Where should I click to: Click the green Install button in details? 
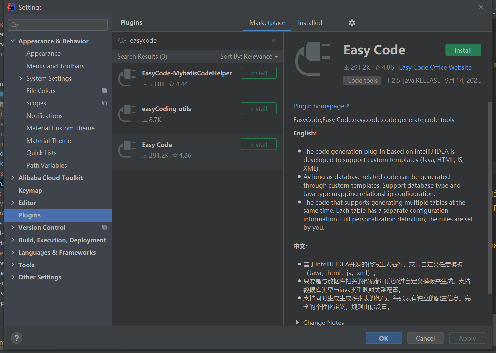pos(463,50)
